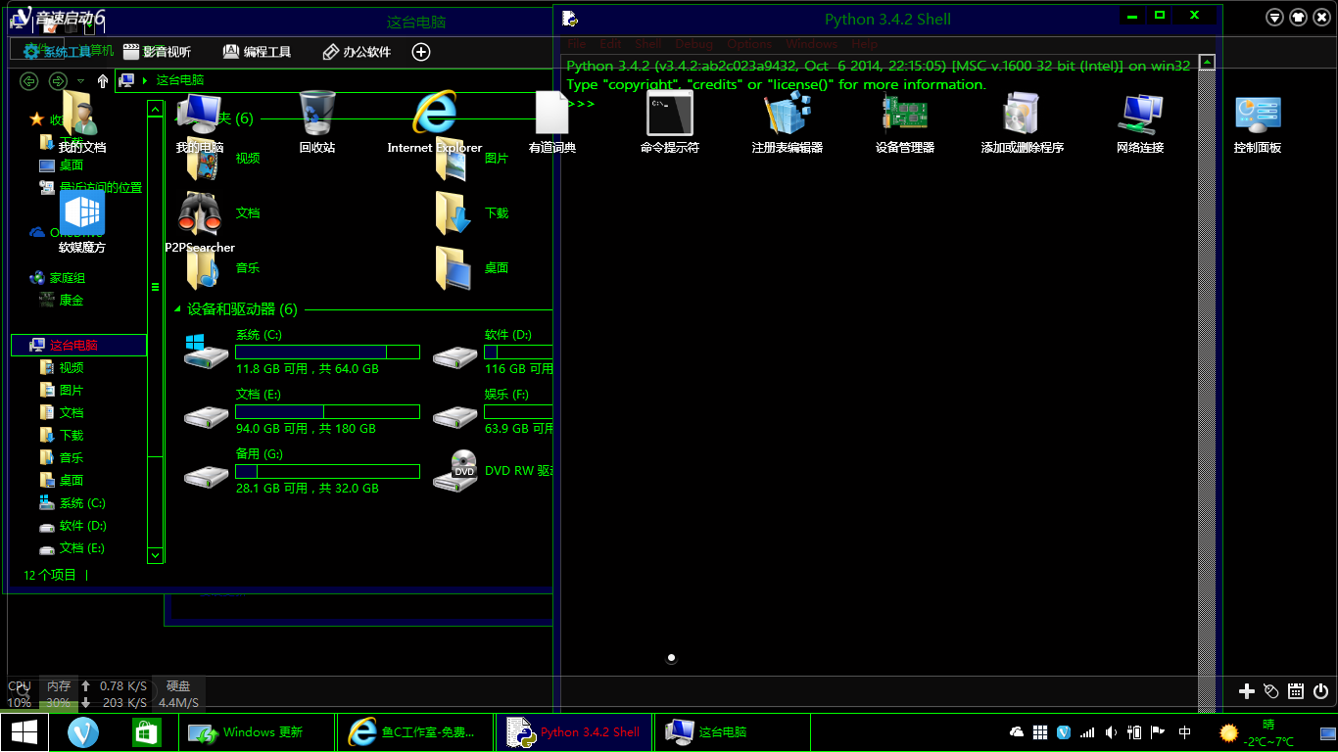1338x752 pixels.
Task: Click the launcher power icon
Action: [1320, 691]
